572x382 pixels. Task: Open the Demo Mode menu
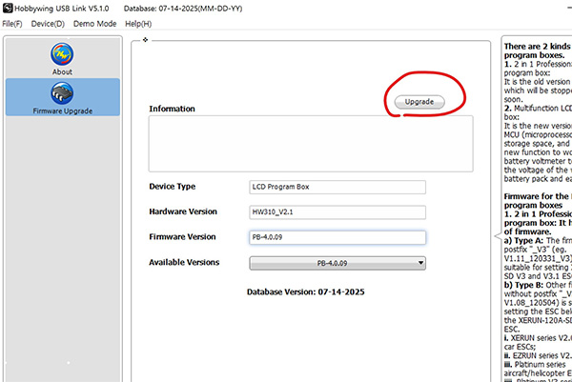pyautogui.click(x=94, y=23)
